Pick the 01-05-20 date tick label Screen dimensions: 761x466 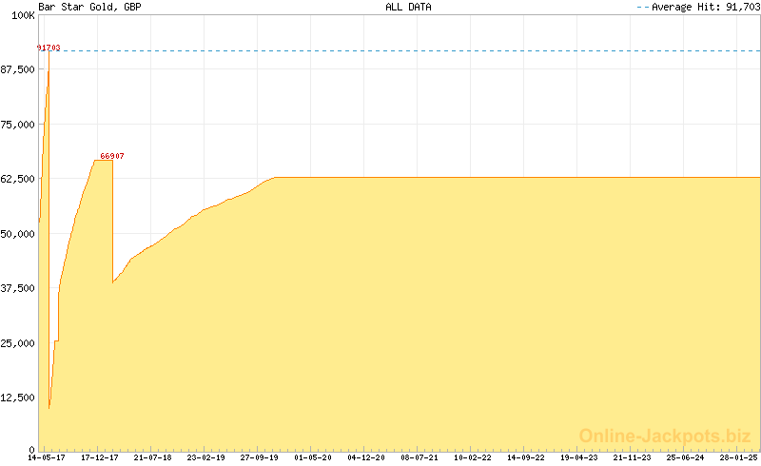[x=313, y=457]
